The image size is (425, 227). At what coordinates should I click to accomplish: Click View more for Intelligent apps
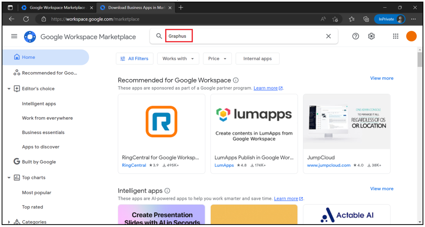(382, 189)
